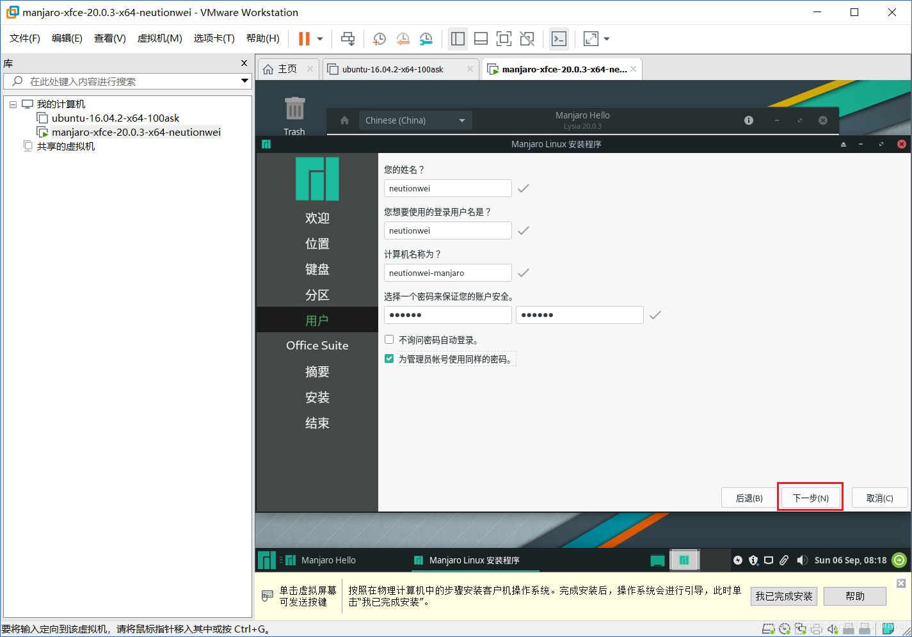This screenshot has width=912, height=637.
Task: Click the 您的姓名 input field
Action: (447, 188)
